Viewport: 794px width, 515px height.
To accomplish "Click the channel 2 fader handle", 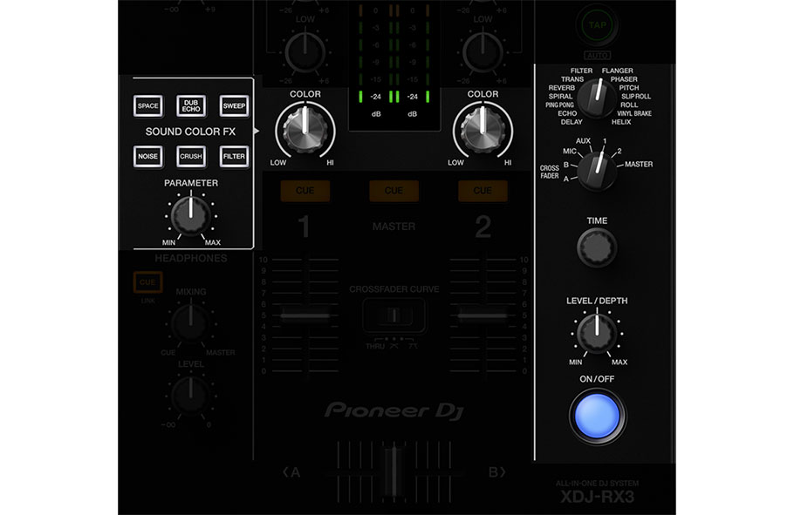I will click(483, 315).
